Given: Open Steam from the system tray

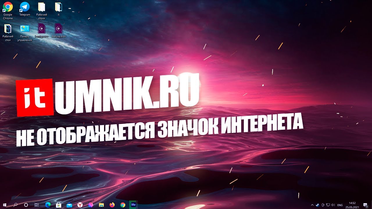Looking at the screenshot, I should tap(317, 205).
